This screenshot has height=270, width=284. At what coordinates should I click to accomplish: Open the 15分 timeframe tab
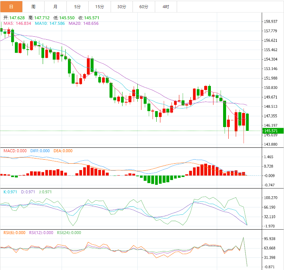[x=99, y=7]
